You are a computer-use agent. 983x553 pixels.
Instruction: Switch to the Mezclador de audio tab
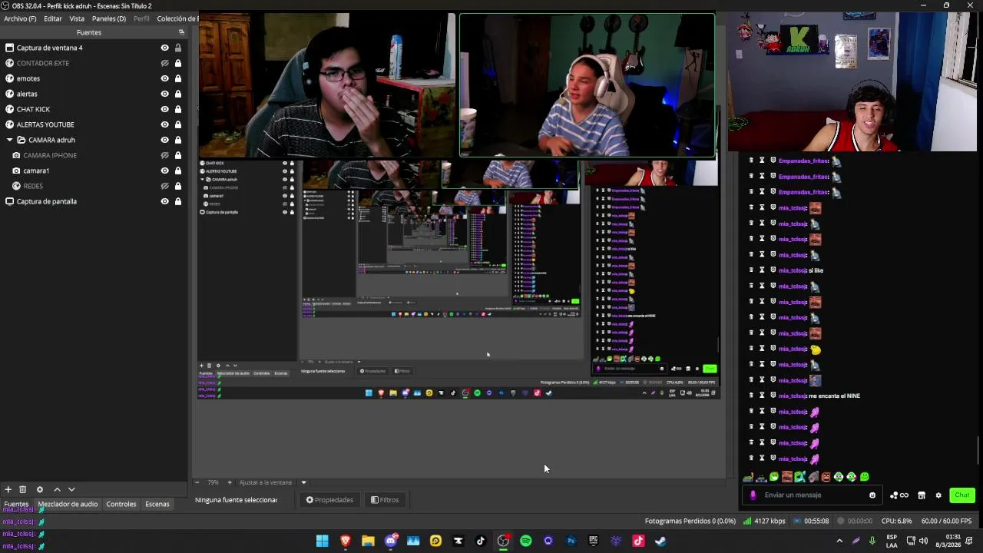pos(68,504)
